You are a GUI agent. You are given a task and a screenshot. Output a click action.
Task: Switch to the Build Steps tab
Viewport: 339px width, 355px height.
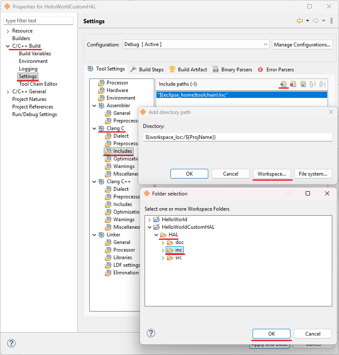pos(147,69)
